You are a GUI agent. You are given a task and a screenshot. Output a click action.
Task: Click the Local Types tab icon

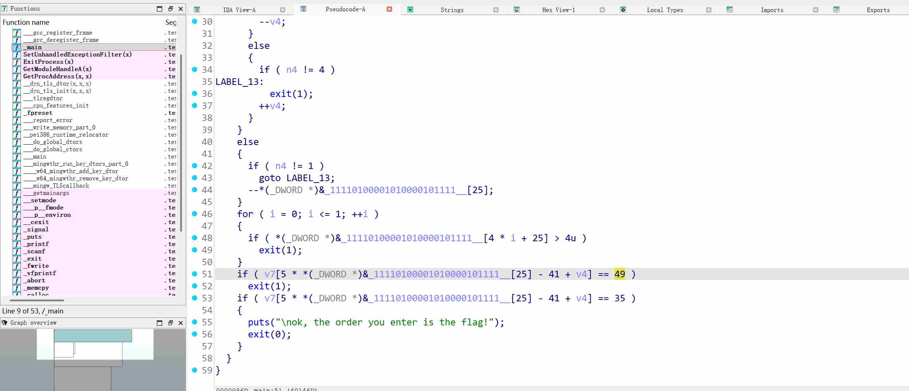[x=623, y=9]
